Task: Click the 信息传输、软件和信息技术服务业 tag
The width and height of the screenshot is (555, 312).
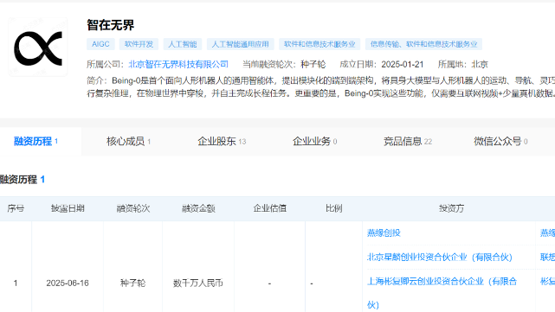Action: 423,44
